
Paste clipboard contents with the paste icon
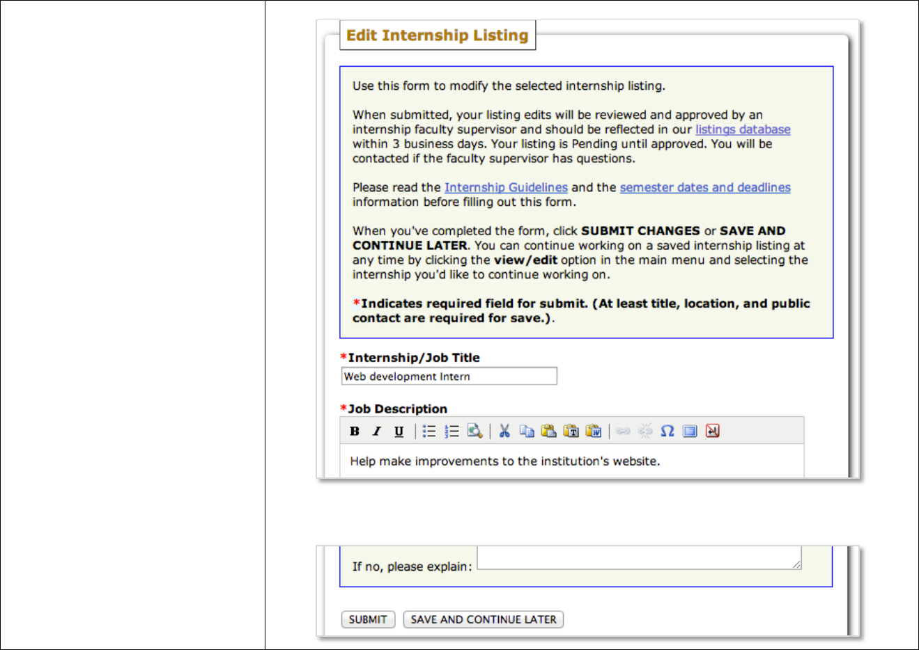click(x=549, y=431)
